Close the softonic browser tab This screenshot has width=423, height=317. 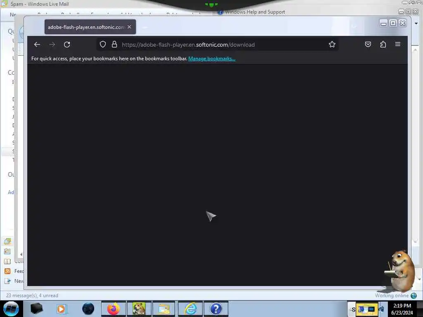pos(129,27)
